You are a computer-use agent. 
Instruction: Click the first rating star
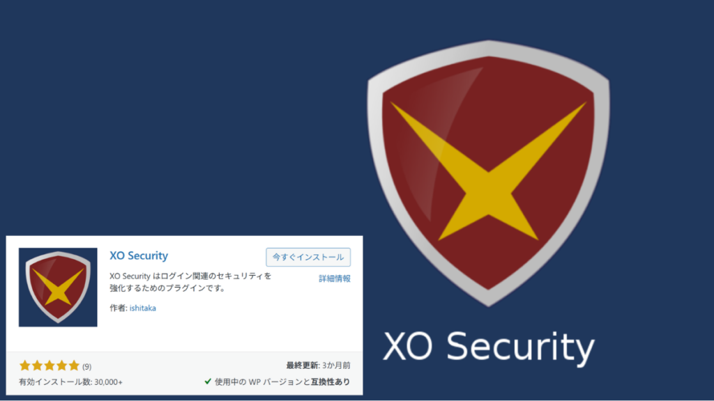click(24, 365)
